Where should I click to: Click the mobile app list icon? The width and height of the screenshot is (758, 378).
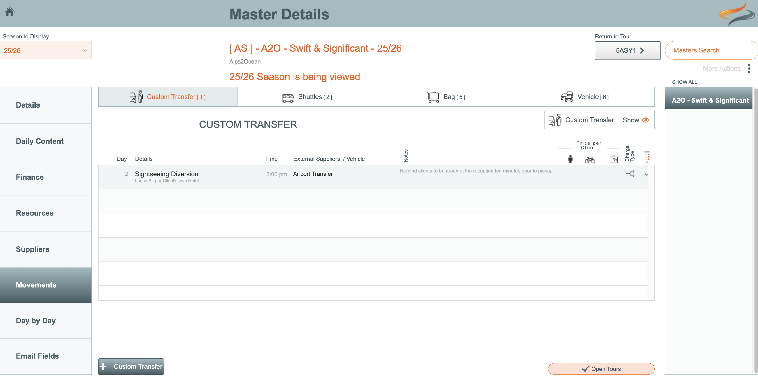647,157
